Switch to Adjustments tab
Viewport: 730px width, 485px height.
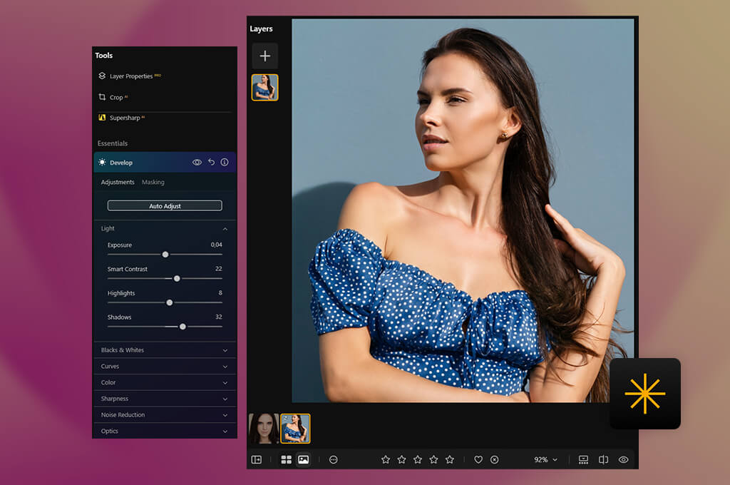click(x=118, y=182)
